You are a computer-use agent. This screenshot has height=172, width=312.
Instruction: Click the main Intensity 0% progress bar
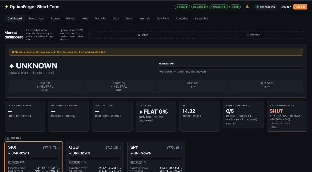click(231, 68)
